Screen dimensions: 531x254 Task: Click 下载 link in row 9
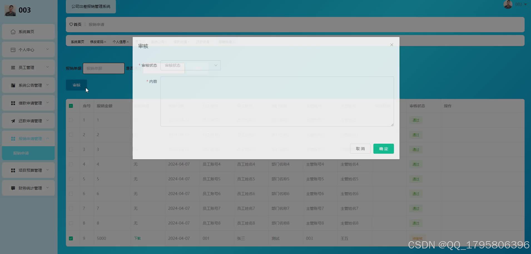click(x=138, y=238)
